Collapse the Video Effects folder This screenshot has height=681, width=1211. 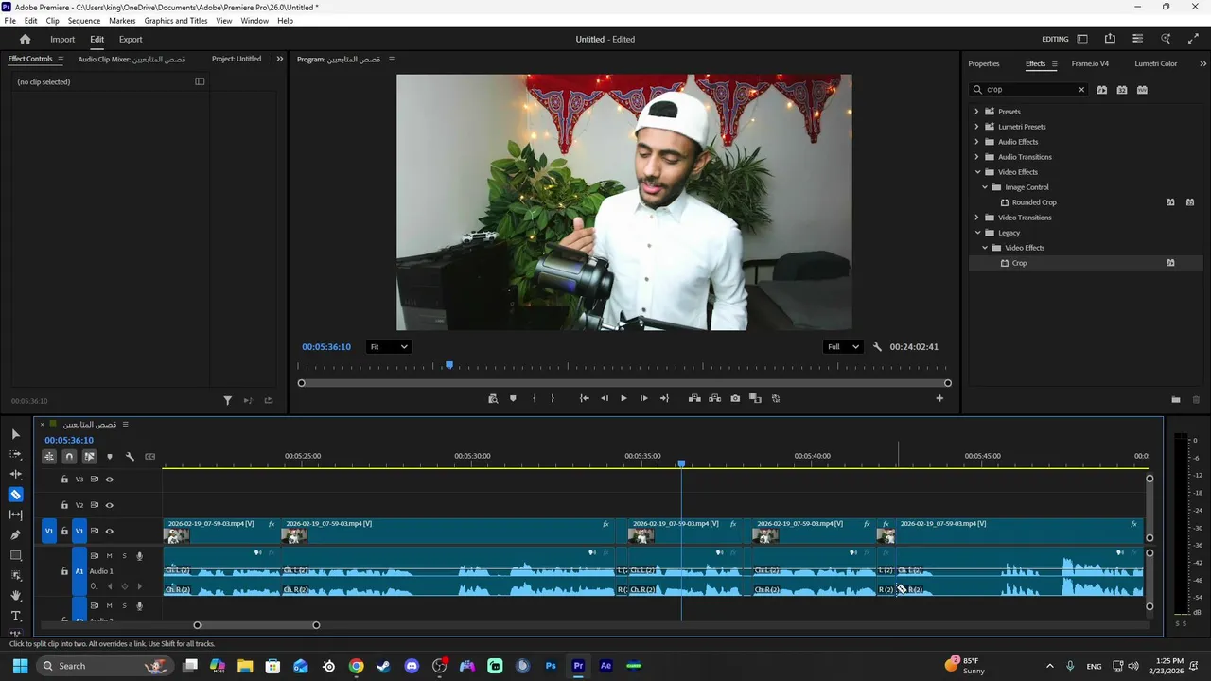click(977, 172)
